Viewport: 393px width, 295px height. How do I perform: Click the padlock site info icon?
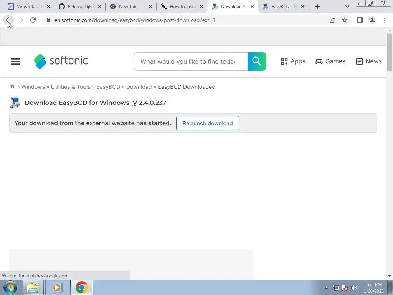[x=48, y=20]
